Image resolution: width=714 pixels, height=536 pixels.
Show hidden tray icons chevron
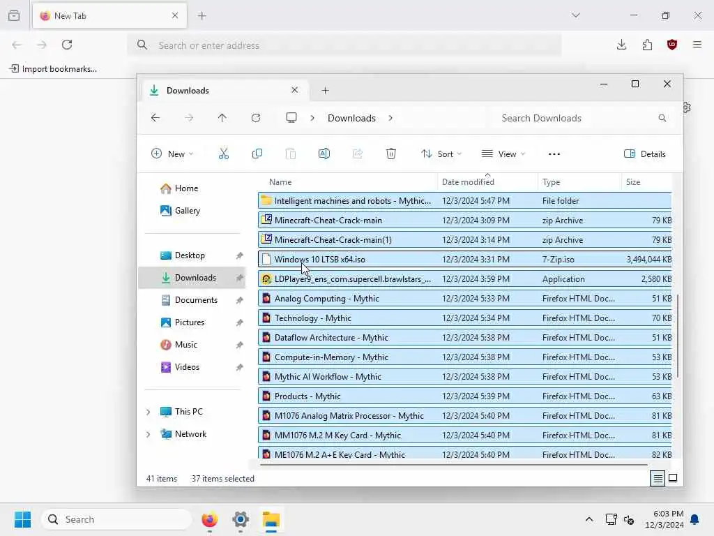tap(588, 519)
